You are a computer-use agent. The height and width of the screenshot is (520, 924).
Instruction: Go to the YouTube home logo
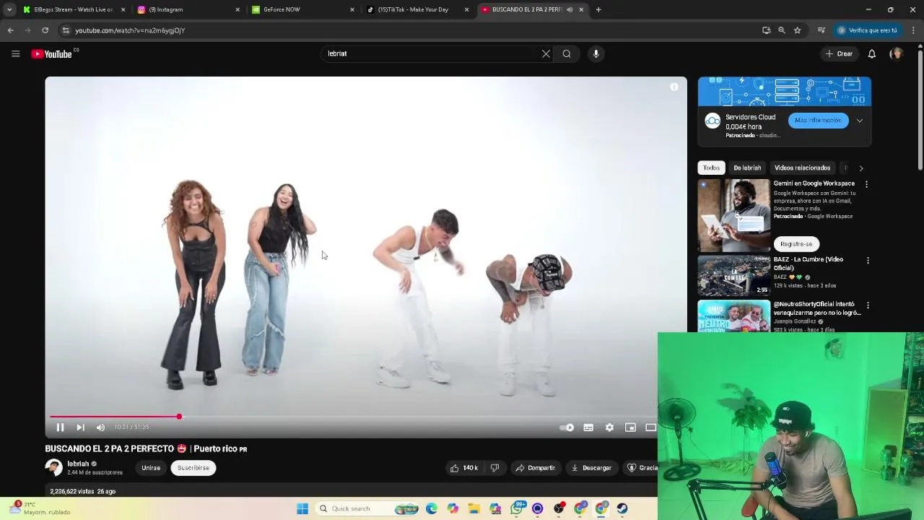coord(52,53)
